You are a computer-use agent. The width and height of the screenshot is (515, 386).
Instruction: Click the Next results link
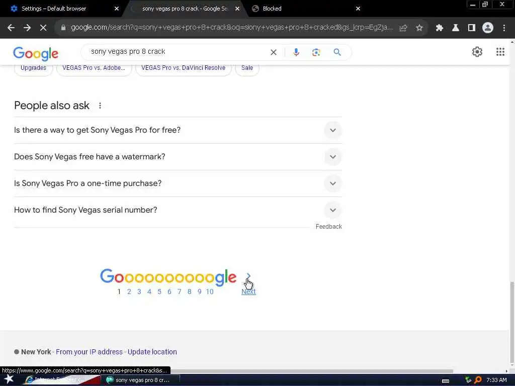pos(248,292)
